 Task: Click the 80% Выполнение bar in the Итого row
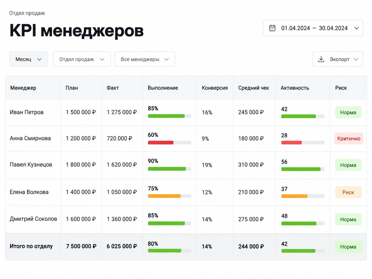(x=170, y=251)
